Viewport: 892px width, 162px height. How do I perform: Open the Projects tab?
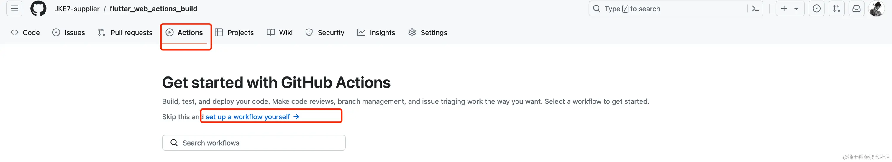point(235,32)
